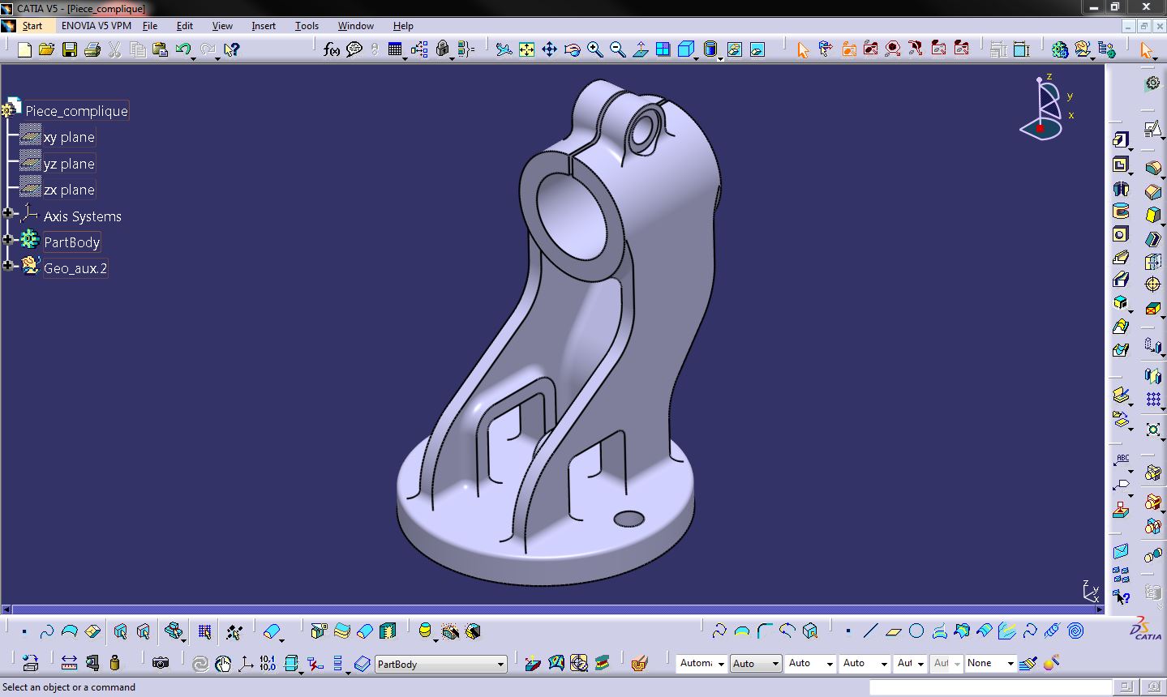Open the Edit menu

pos(185,26)
